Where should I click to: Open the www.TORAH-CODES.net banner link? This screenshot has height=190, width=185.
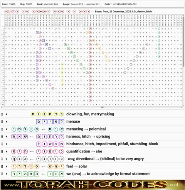(x=92, y=185)
